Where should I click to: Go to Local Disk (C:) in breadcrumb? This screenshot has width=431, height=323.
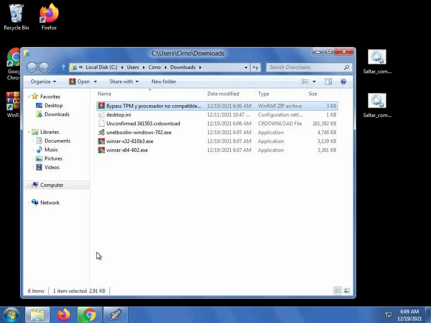coord(101,67)
